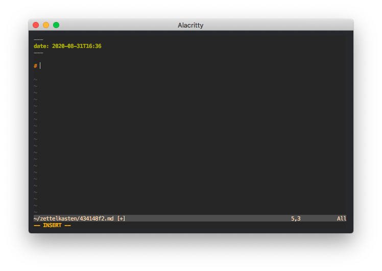Click the [+] modified indicator
The image size is (382, 271).
coord(121,218)
